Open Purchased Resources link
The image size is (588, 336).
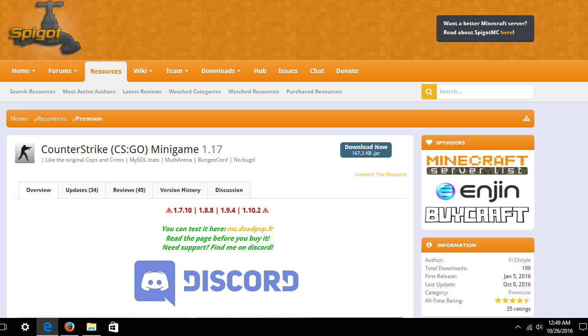314,92
